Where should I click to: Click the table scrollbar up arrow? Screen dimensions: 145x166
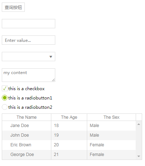coord(139,124)
